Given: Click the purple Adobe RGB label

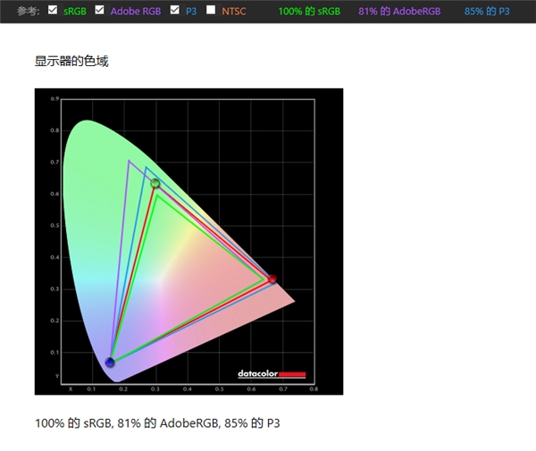Looking at the screenshot, I should click(x=136, y=12).
